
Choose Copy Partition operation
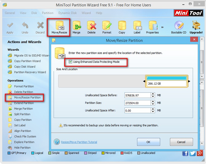click(x=20, y=120)
